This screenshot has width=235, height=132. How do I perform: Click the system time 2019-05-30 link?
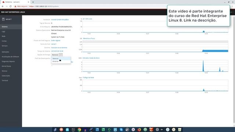pyautogui.click(x=57, y=51)
